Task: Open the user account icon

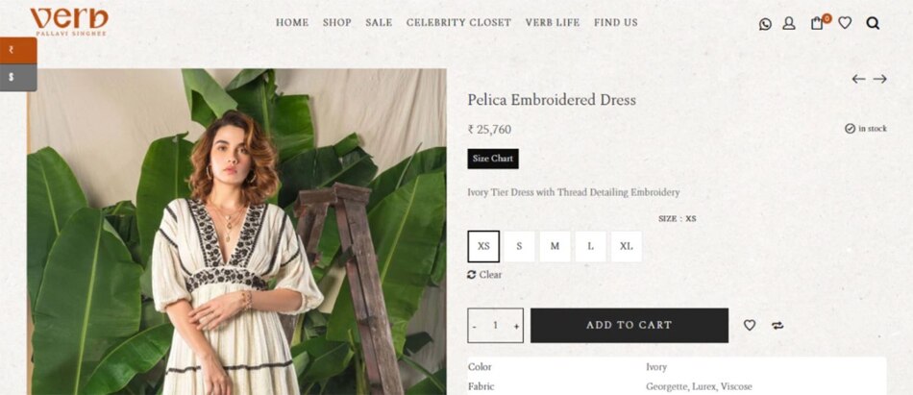Action: (x=789, y=23)
